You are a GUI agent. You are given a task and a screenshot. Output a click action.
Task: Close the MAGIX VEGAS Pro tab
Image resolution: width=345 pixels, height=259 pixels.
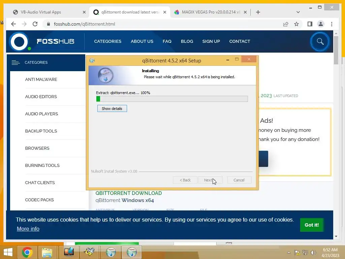point(245,12)
